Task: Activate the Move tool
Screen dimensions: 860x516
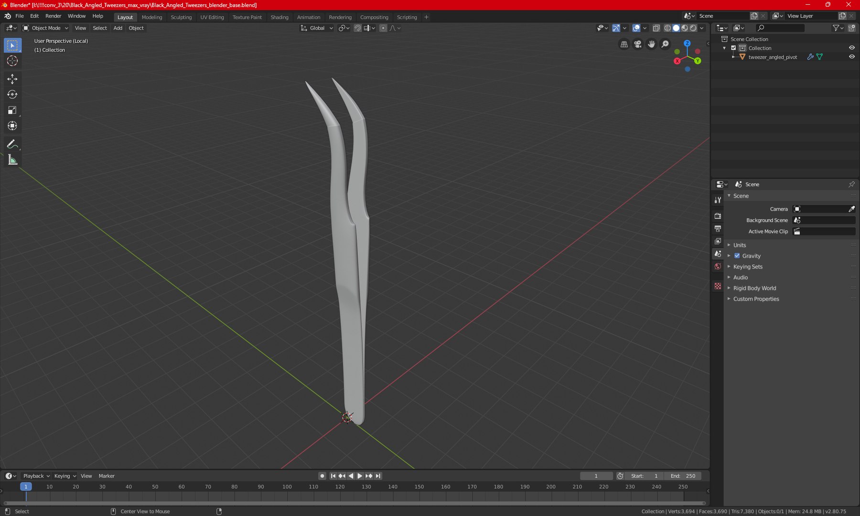Action: point(12,79)
